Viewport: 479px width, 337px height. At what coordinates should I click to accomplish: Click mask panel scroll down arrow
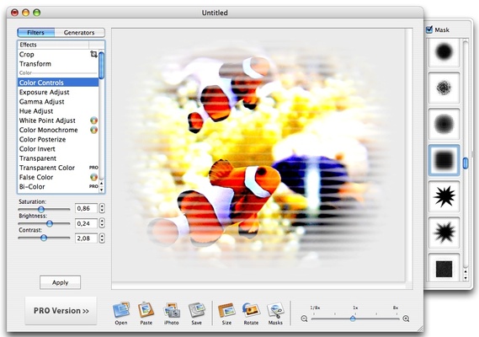466,278
